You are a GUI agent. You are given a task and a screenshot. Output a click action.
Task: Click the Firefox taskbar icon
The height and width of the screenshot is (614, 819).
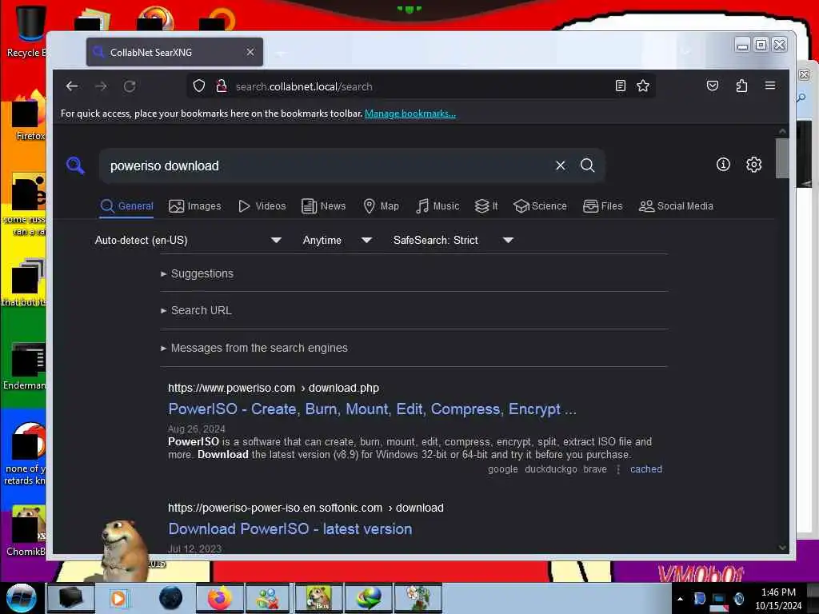220,598
